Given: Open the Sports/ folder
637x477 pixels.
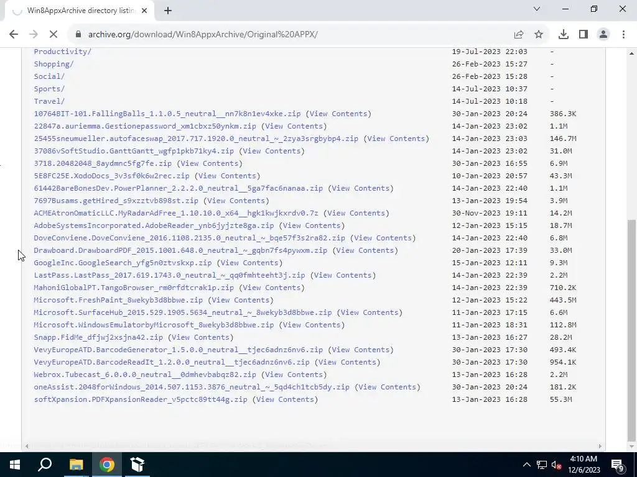Looking at the screenshot, I should point(49,89).
